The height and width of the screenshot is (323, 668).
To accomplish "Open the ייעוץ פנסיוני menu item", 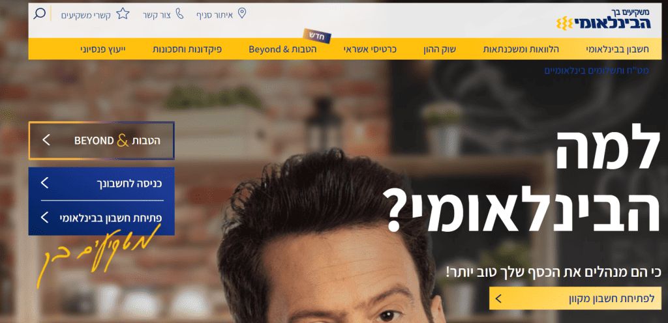I will click(103, 49).
